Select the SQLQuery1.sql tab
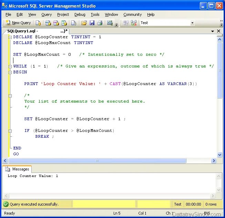The height and width of the screenshot is (218, 225). [37, 31]
